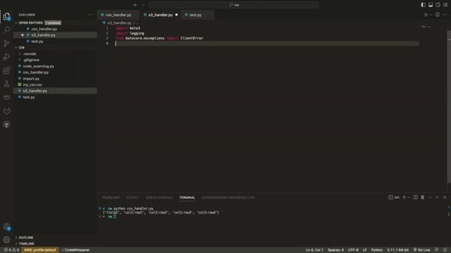Toggle secondary side bar layout icon

tap(438, 5)
